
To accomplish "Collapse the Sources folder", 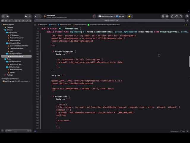I will point(4,30).
